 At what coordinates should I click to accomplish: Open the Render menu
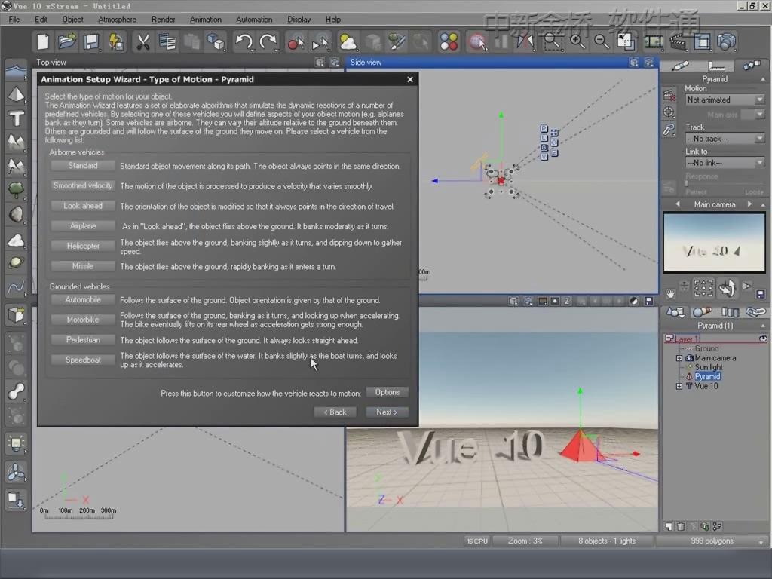(x=163, y=20)
